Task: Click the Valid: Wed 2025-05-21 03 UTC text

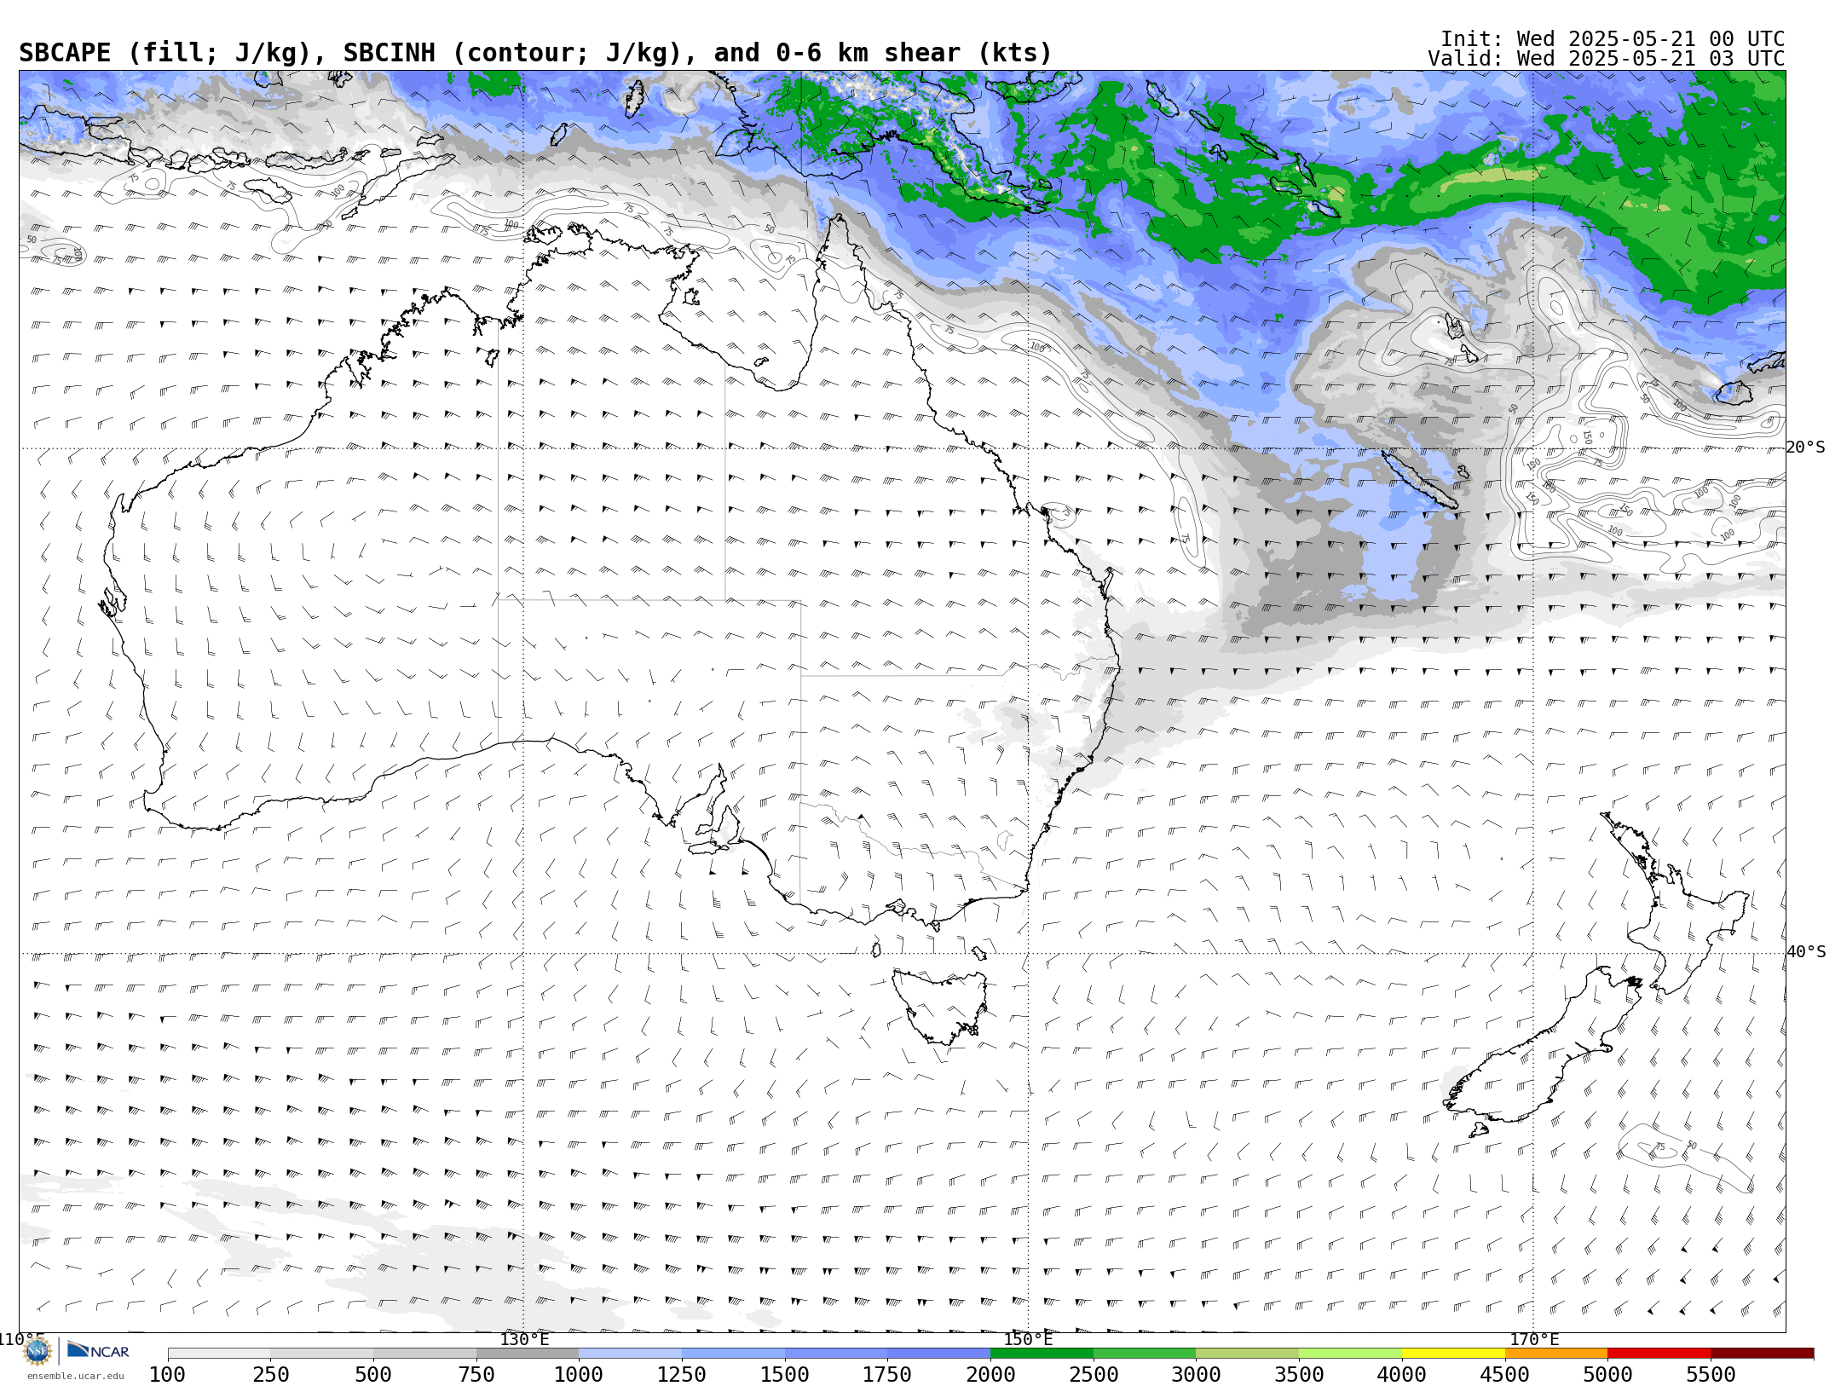Action: [x=1606, y=59]
